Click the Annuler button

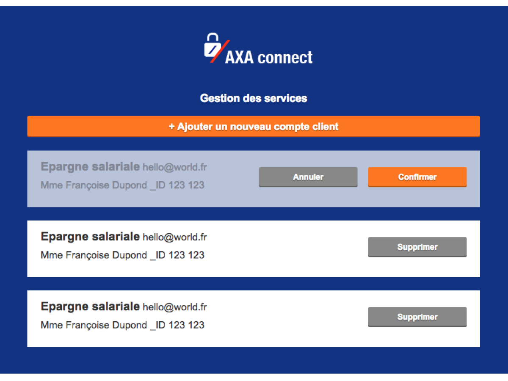(x=308, y=177)
